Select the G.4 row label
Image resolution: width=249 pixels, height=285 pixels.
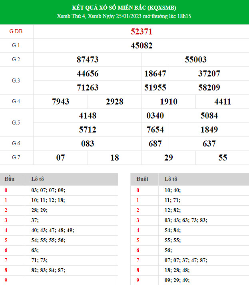16,101
